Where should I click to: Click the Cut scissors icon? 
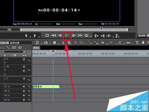pyautogui.click(x=63, y=43)
